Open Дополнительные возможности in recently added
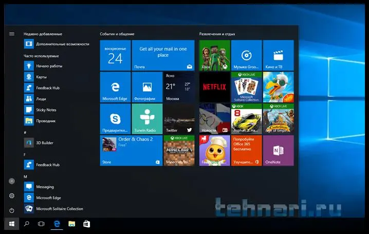Screen dimensions: 369x234 (57, 44)
